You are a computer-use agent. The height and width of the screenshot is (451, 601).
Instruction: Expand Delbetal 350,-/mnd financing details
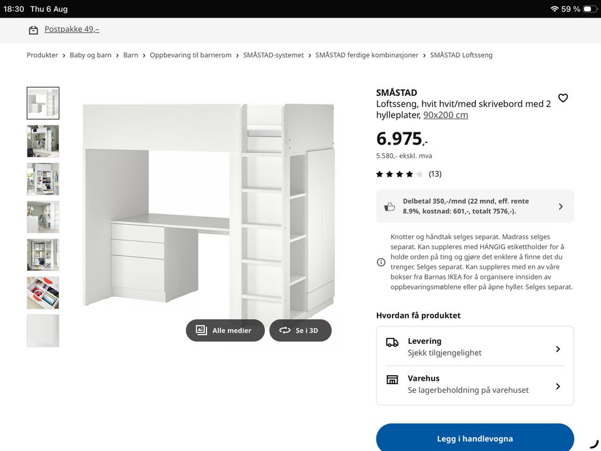475,206
